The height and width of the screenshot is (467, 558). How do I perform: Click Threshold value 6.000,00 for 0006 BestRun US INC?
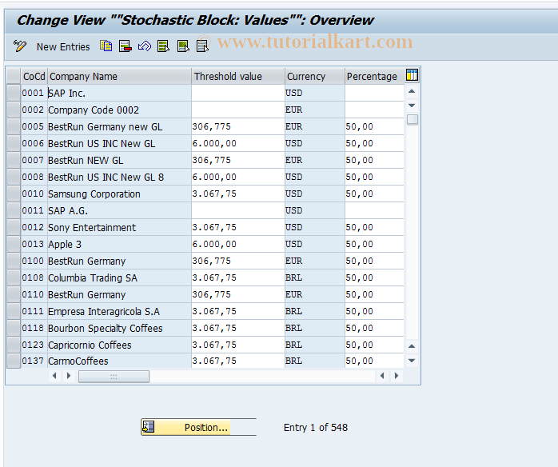click(238, 143)
